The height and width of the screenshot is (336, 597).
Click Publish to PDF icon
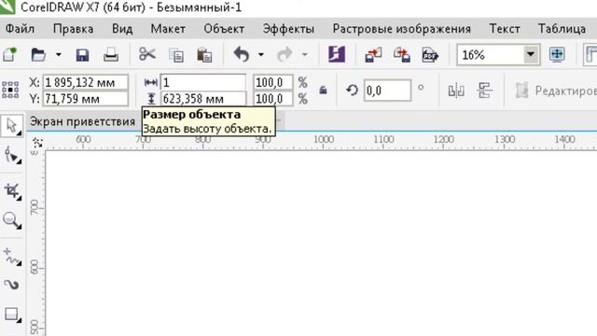coord(430,55)
